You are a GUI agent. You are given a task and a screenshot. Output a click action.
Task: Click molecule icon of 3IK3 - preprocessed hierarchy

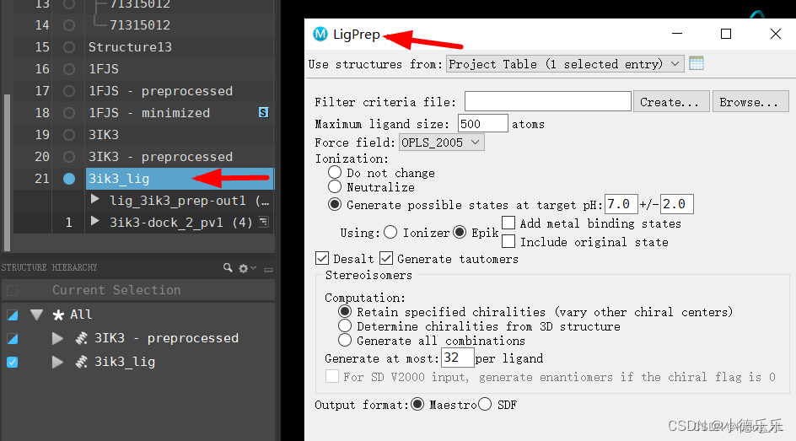pos(81,338)
